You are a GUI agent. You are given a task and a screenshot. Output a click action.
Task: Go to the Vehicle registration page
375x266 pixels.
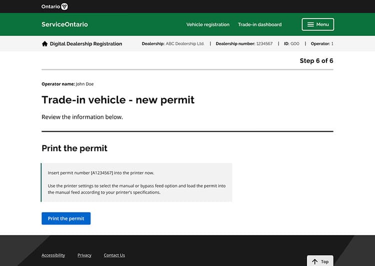(207, 24)
